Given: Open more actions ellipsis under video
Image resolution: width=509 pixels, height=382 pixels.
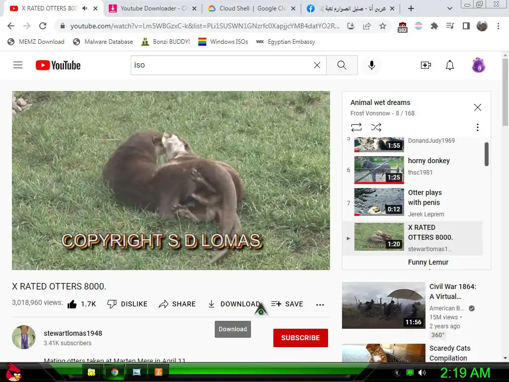Looking at the screenshot, I should point(320,305).
